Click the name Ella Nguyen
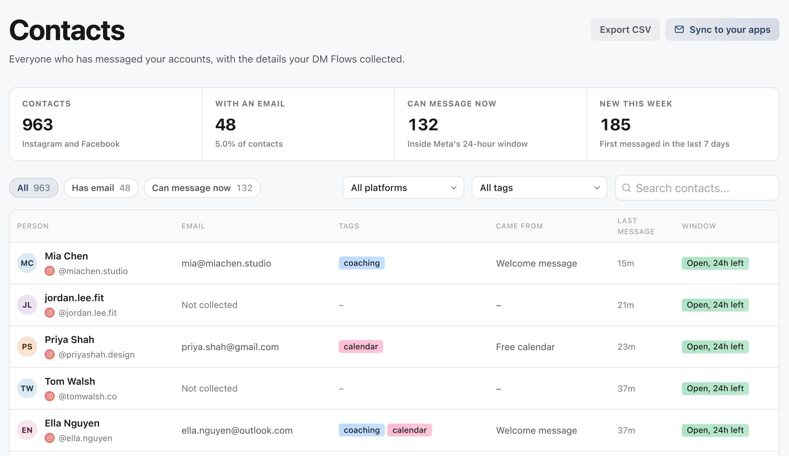Image resolution: width=789 pixels, height=456 pixels. point(72,423)
